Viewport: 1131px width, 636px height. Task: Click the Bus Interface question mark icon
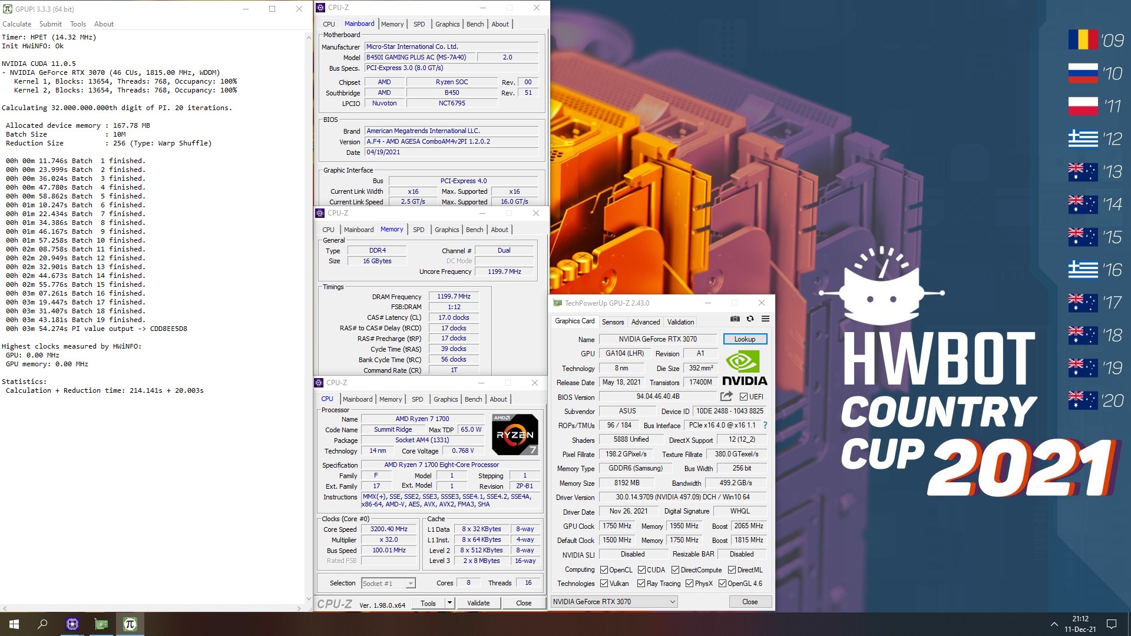[x=765, y=425]
